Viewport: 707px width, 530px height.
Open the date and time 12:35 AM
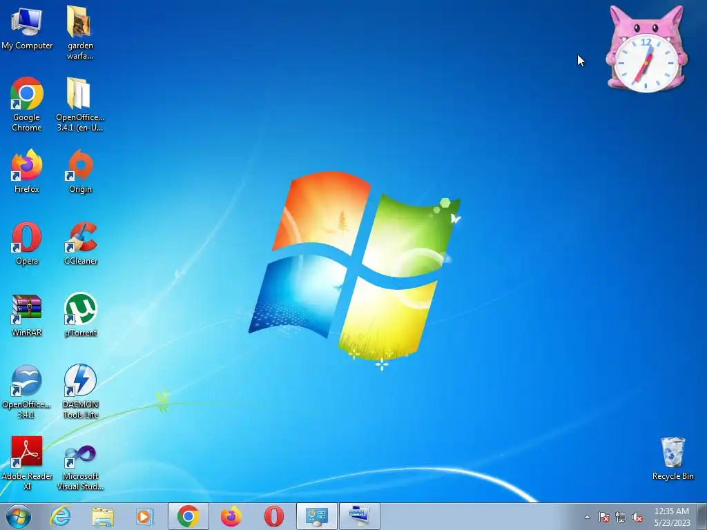672,516
